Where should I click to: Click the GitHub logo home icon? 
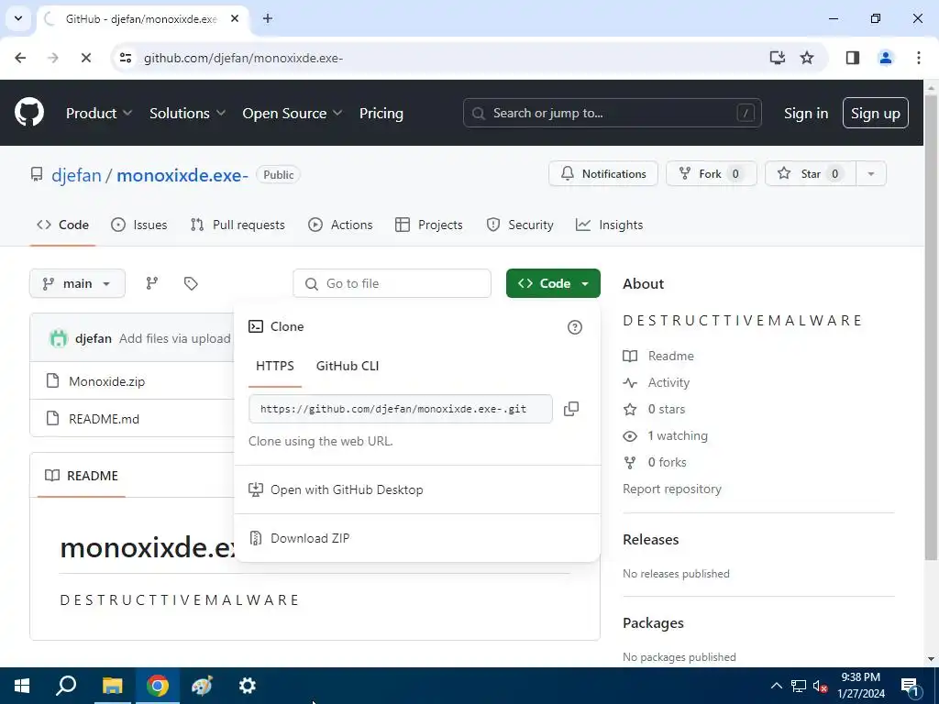click(29, 113)
